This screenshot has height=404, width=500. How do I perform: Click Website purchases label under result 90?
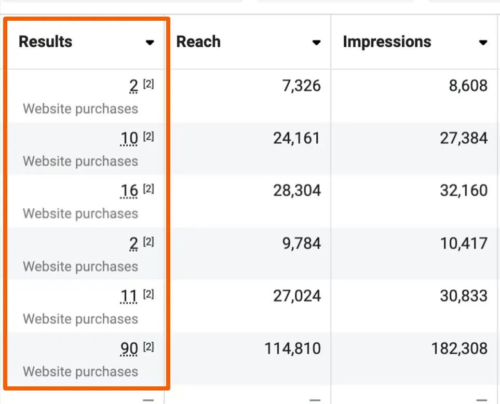80,372
